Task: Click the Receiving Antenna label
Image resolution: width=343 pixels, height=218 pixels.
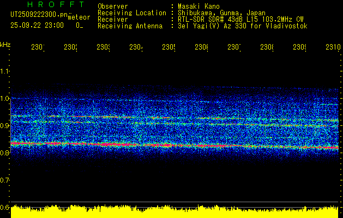Action: click(x=130, y=26)
